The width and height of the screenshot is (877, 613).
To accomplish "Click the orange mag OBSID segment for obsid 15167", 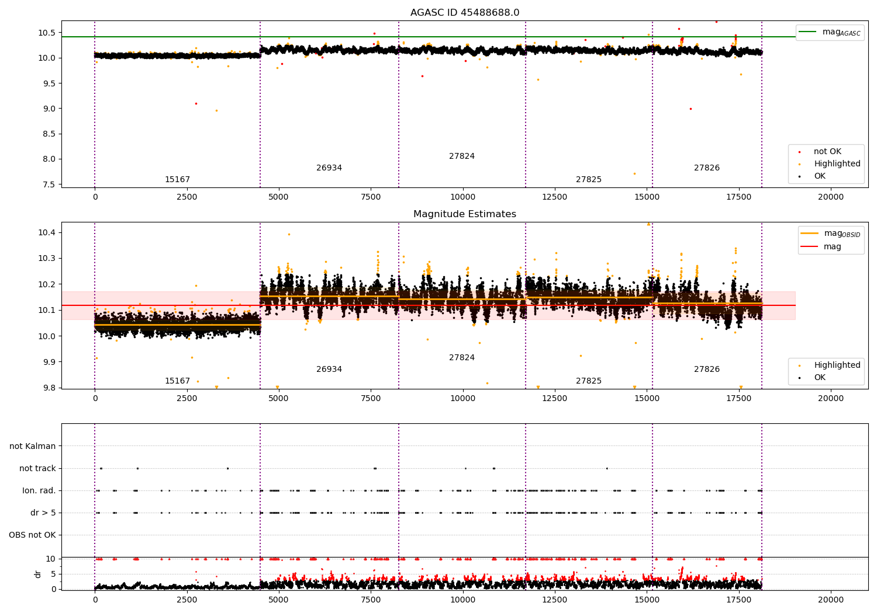I will click(177, 325).
